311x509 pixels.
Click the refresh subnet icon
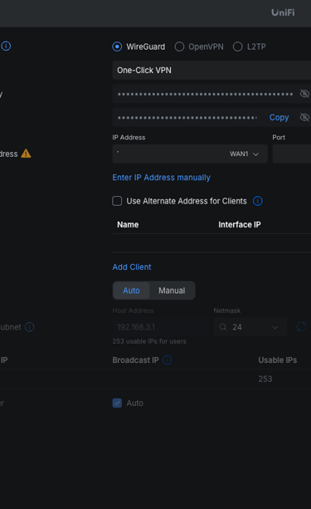pyautogui.click(x=301, y=326)
